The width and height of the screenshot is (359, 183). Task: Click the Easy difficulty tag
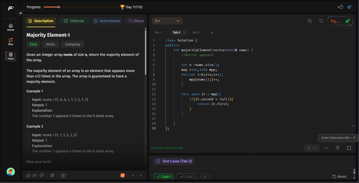pyautogui.click(x=33, y=44)
